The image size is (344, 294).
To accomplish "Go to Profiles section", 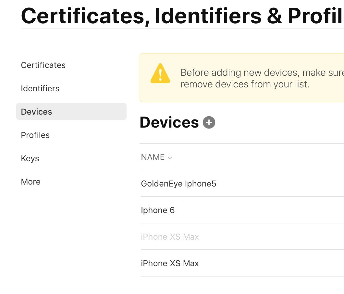I will pos(35,135).
